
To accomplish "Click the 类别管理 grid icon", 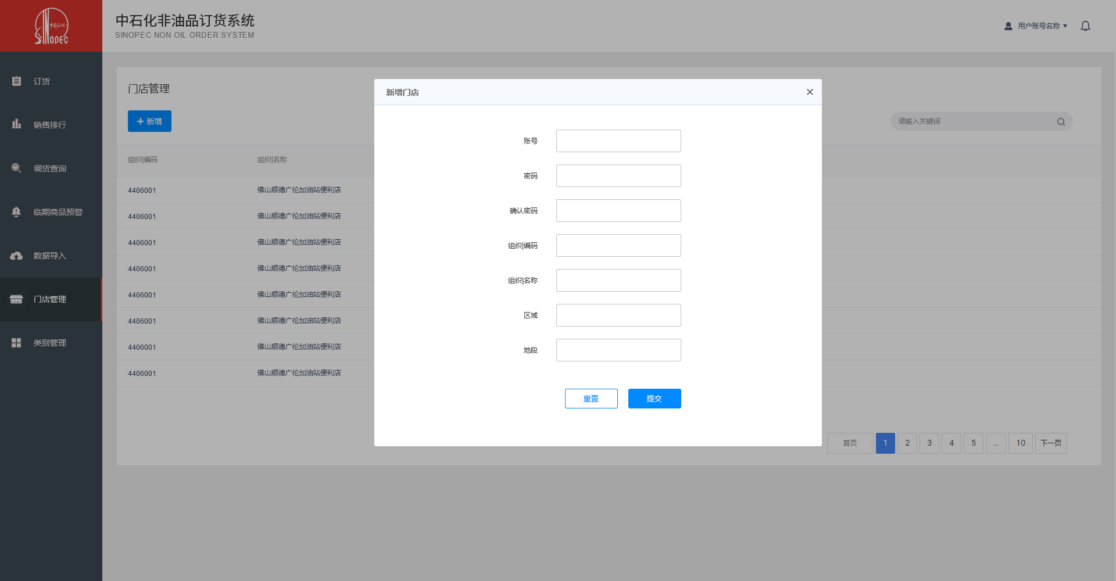I will coord(16,343).
